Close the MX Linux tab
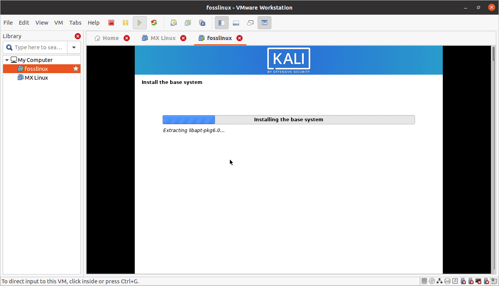This screenshot has height=286, width=499. [183, 38]
